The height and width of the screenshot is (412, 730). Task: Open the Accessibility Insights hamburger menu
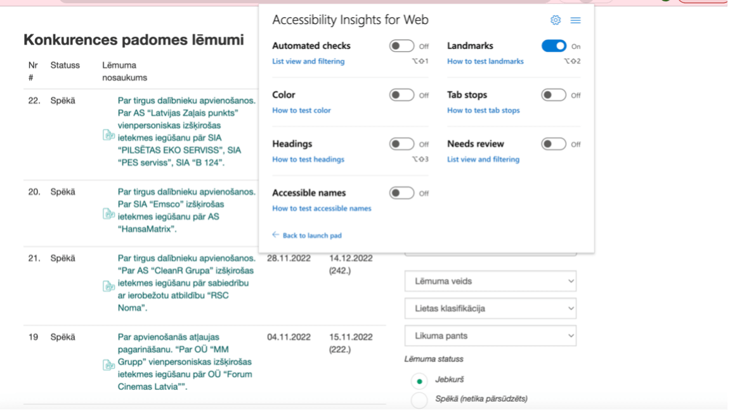575,20
